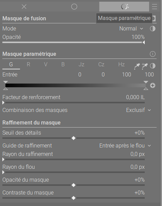Open Guide de raffinement dropdown

125,145
